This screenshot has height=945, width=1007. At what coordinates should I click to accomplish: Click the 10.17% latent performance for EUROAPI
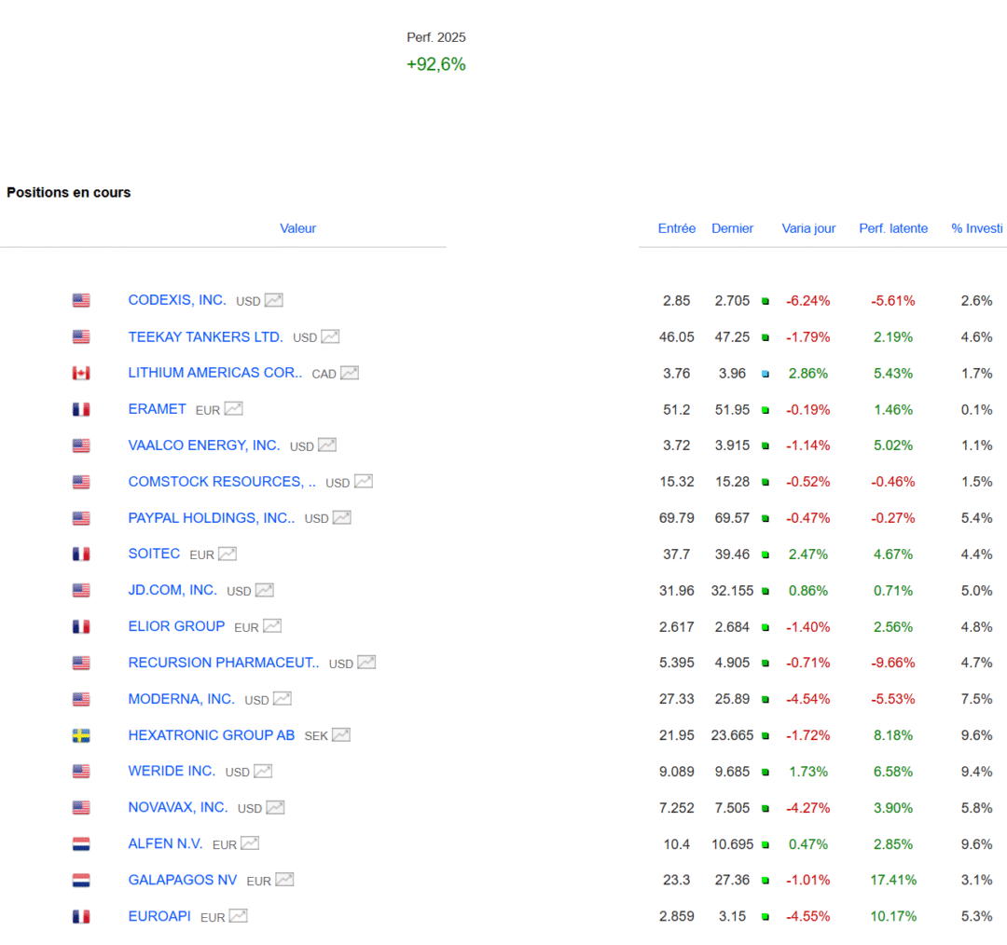[x=893, y=916]
